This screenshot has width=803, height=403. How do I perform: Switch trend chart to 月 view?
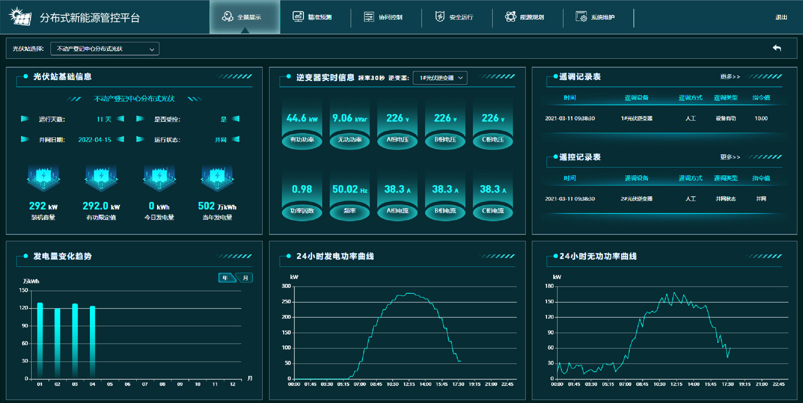point(245,278)
